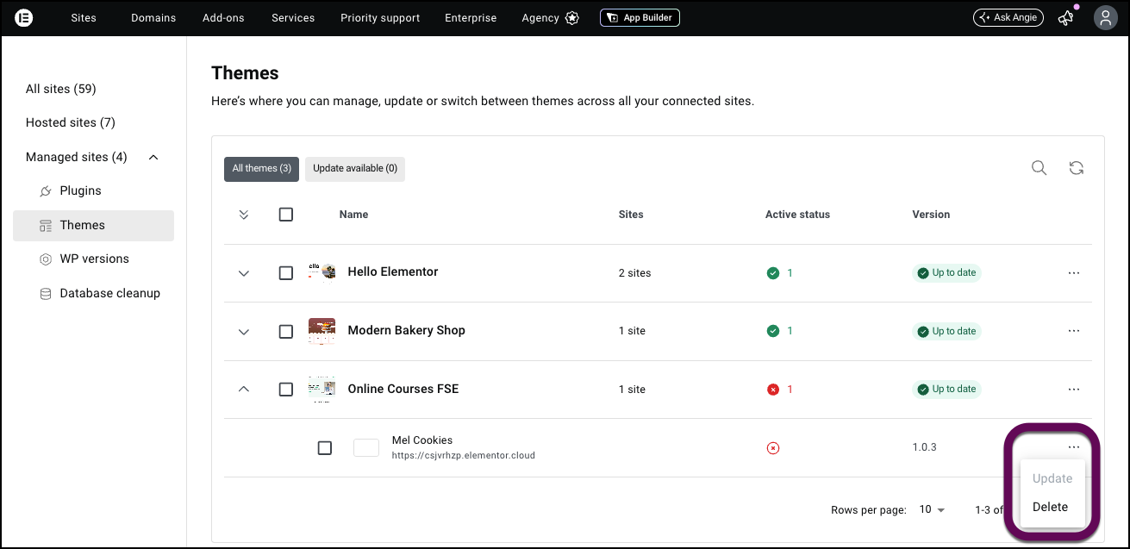Click the App Builder button
The height and width of the screenshot is (549, 1130).
[x=640, y=18]
